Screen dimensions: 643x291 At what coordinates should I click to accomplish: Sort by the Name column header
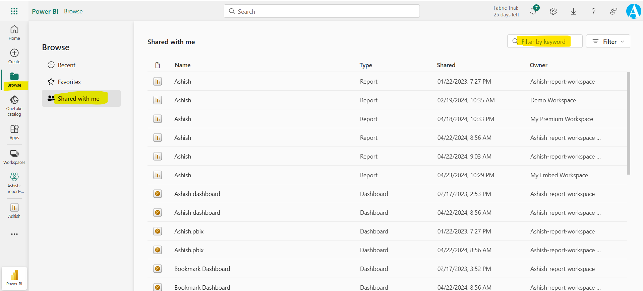coord(182,65)
